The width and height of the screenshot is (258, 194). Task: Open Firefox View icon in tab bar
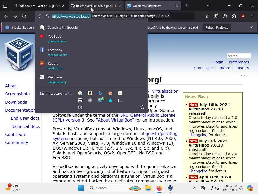click(x=5, y=6)
